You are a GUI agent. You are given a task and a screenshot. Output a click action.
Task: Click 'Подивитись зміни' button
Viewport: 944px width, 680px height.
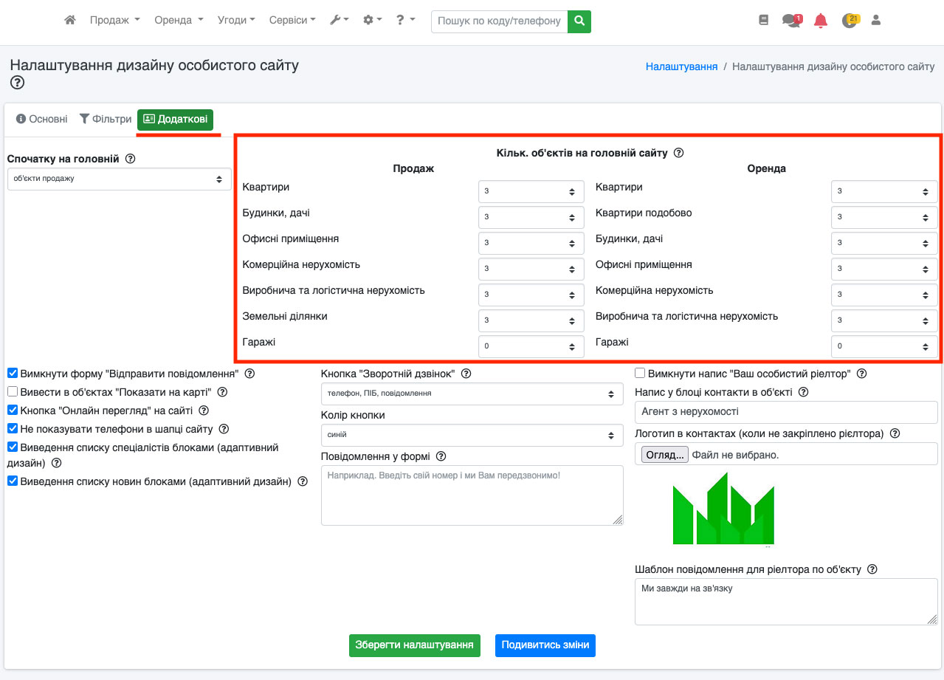(545, 645)
